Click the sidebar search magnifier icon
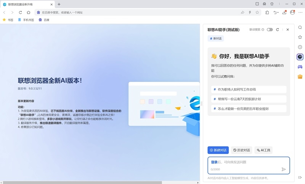The height and width of the screenshot is (184, 305). tap(300, 27)
